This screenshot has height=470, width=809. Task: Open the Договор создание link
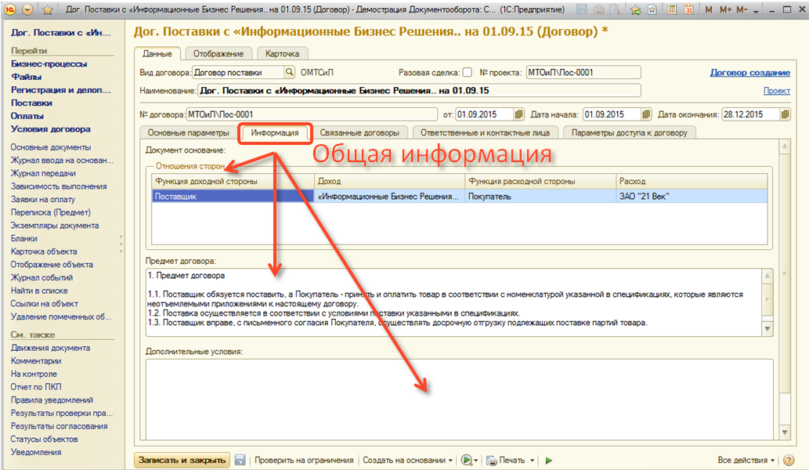[x=749, y=72]
